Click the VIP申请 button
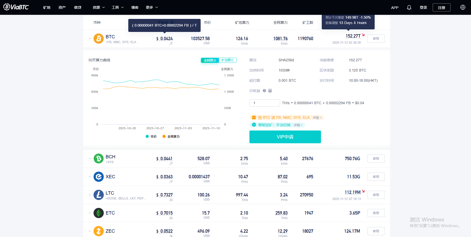471x237 pixels. pos(285,137)
